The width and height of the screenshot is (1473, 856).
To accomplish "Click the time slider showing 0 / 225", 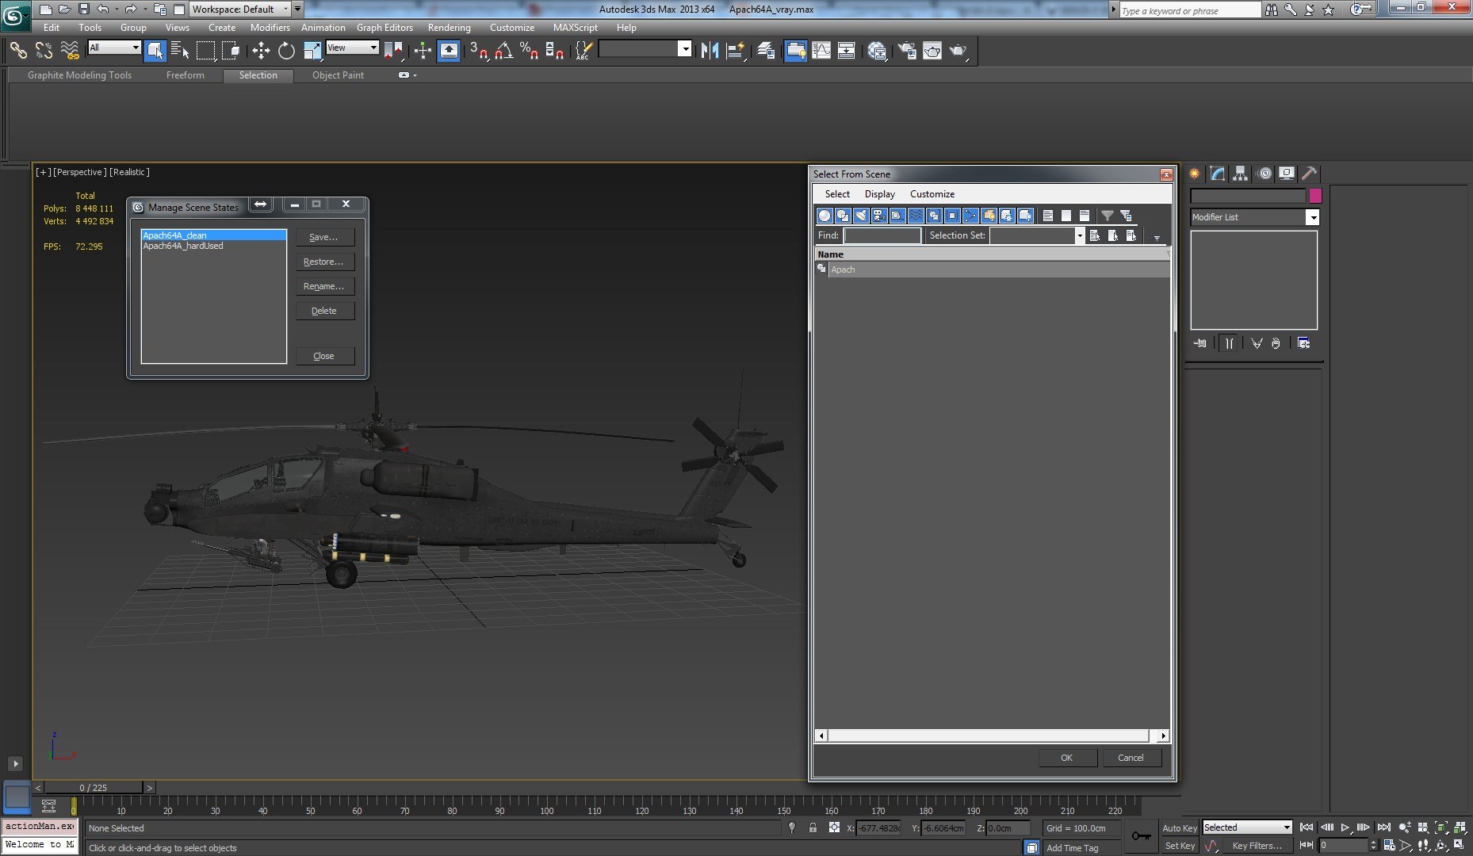I will (x=94, y=788).
